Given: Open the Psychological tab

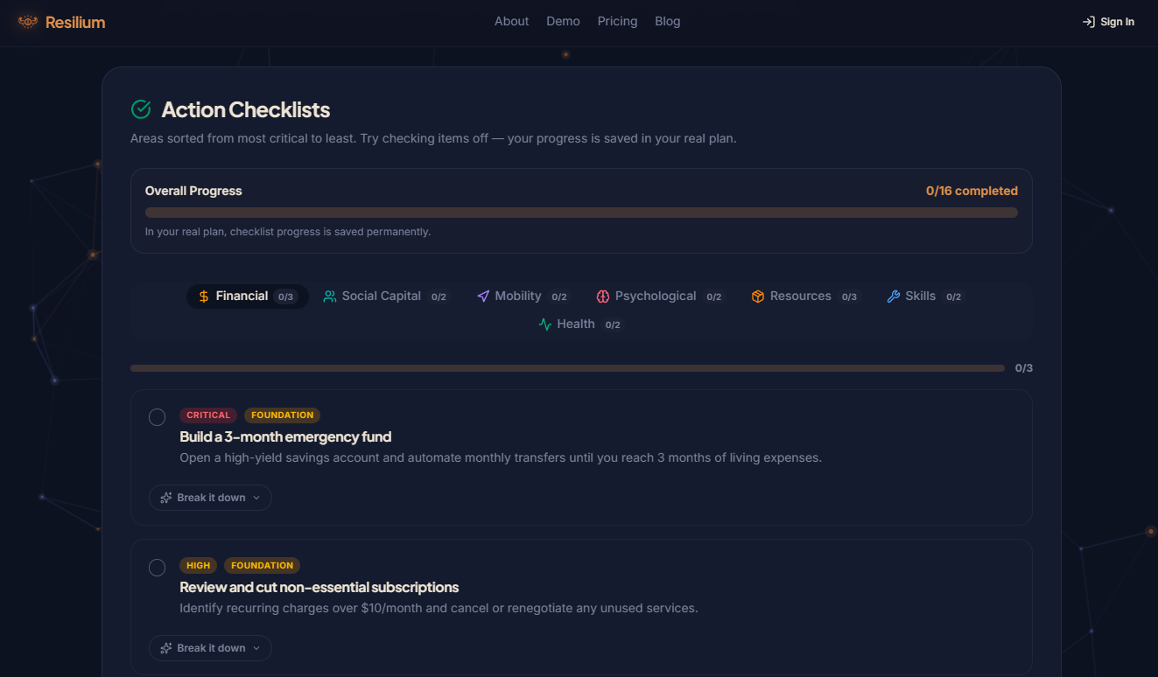Looking at the screenshot, I should pyautogui.click(x=660, y=297).
